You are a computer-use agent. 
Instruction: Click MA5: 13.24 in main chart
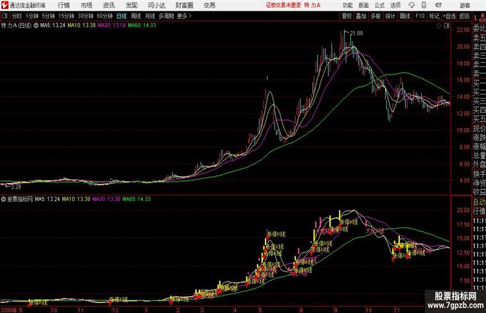[53, 26]
